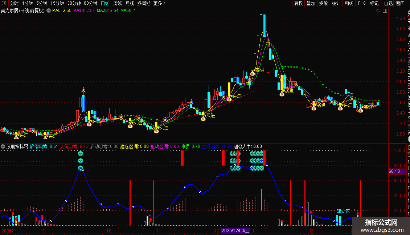
Task: Click the window split icon beside the diamond
Action: (x=385, y=11)
